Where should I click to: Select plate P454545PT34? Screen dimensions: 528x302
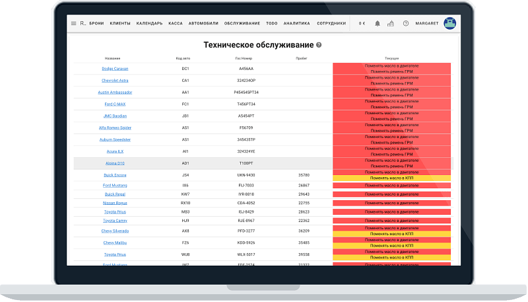246,93
